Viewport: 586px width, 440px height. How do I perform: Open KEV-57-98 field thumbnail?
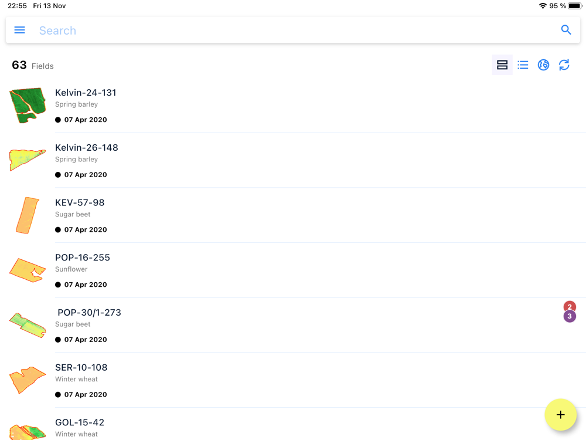[x=28, y=215]
